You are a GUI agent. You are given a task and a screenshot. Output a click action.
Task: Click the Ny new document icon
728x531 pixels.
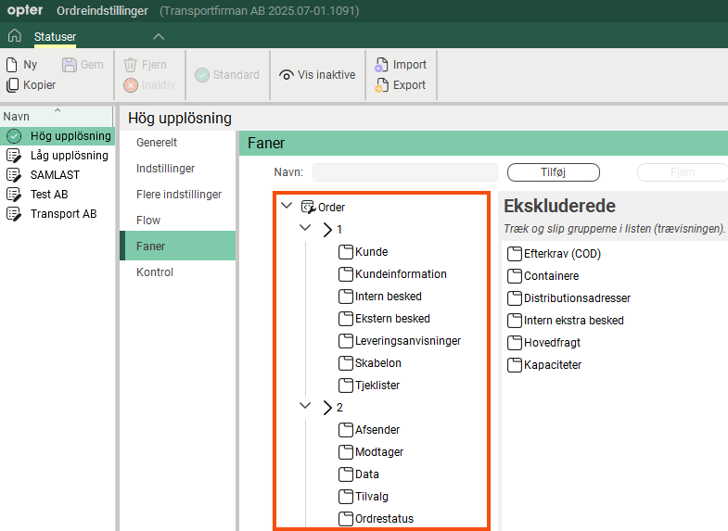12,65
